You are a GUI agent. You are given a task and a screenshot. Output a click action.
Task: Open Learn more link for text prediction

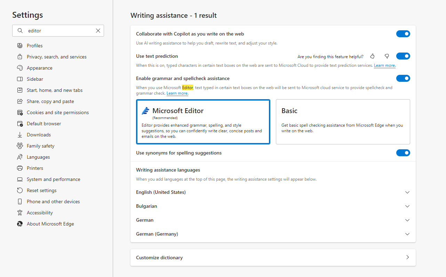tap(384, 65)
